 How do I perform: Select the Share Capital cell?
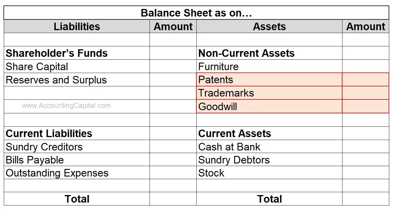(x=77, y=66)
